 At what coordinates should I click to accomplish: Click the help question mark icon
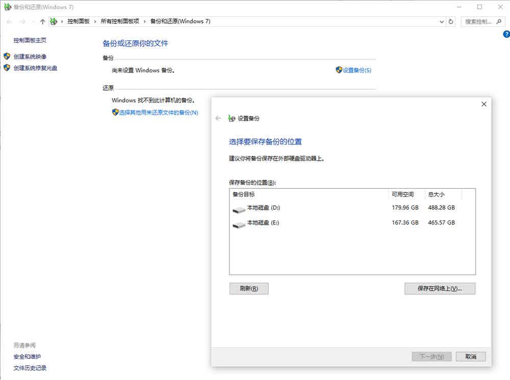click(506, 34)
